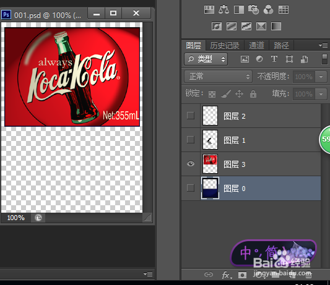The width and height of the screenshot is (330, 285).
Task: Click the link layers icon
Action: click(209, 274)
